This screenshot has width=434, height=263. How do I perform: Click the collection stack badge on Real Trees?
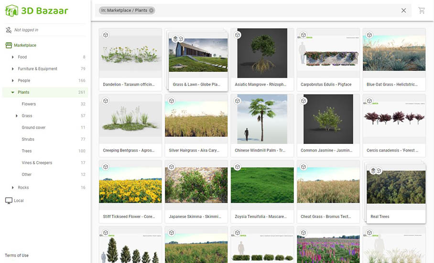[373, 171]
